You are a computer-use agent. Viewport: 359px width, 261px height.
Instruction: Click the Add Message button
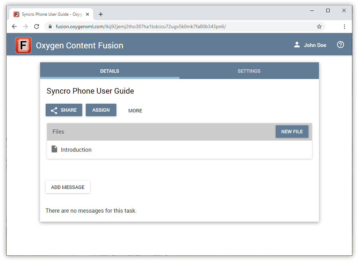tap(68, 187)
